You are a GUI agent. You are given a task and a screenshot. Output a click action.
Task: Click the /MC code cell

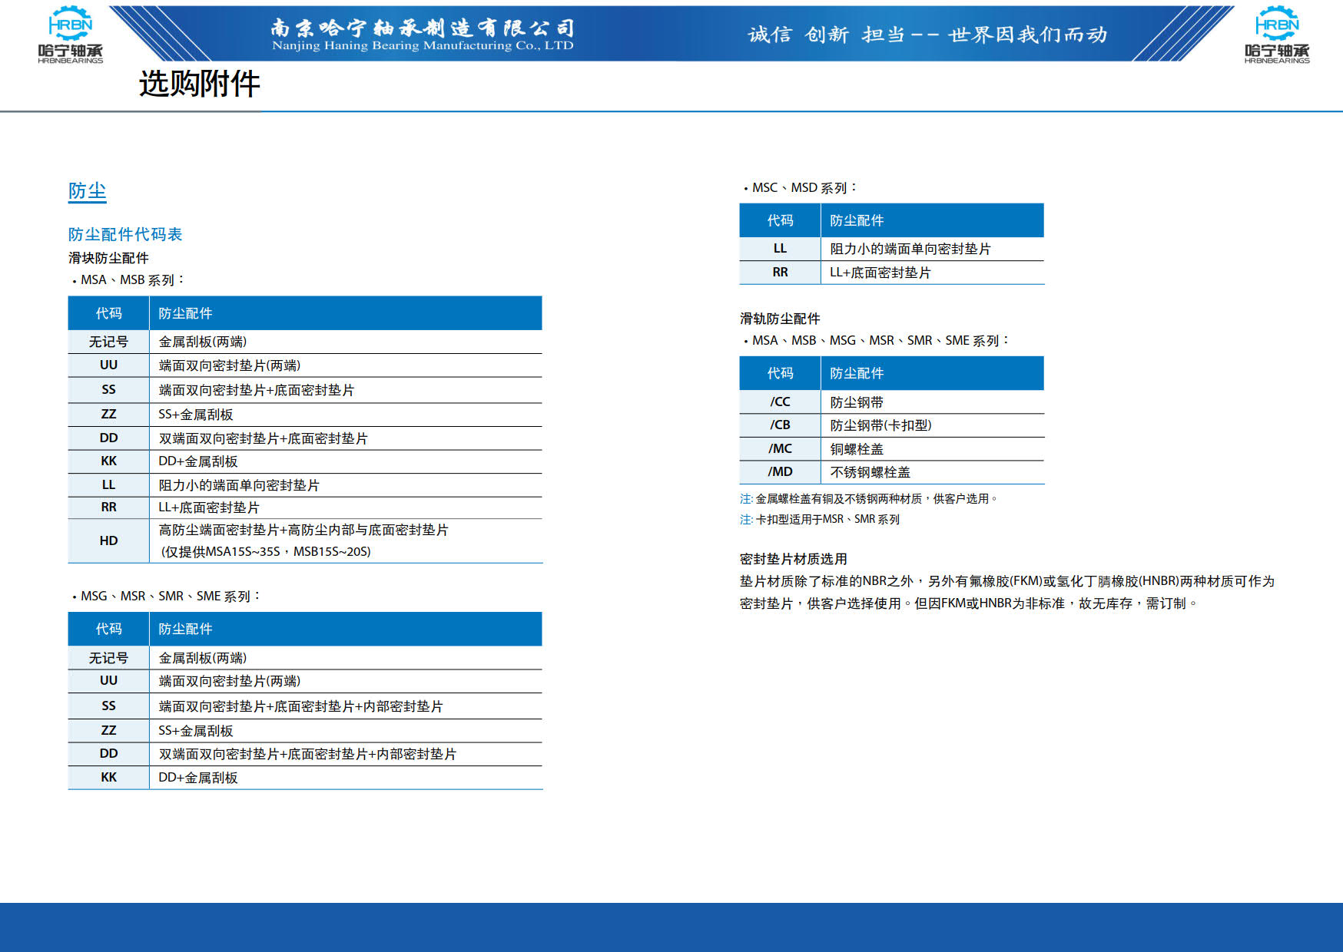[780, 449]
